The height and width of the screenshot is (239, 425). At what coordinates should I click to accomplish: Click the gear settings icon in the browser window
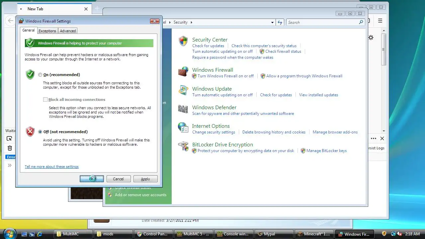[371, 38]
